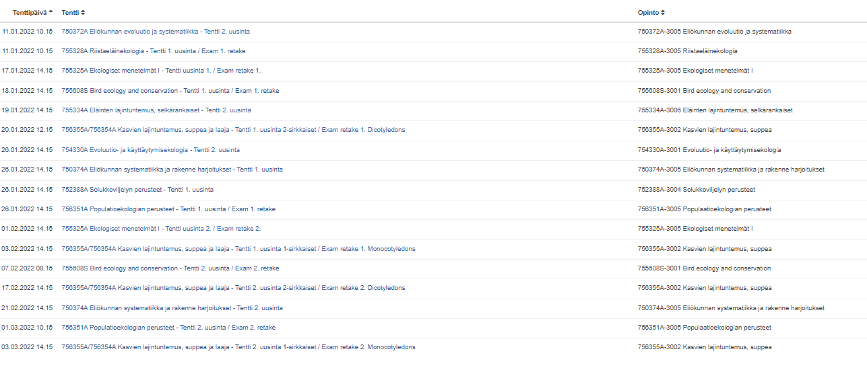Open Solukkoviljelyn perusteet Tentti 1. uusinta link
Screen dimensions: 867x368
pos(137,190)
